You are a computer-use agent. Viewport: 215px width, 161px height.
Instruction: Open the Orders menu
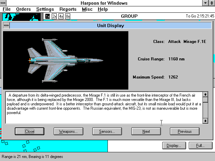[x=24, y=9]
